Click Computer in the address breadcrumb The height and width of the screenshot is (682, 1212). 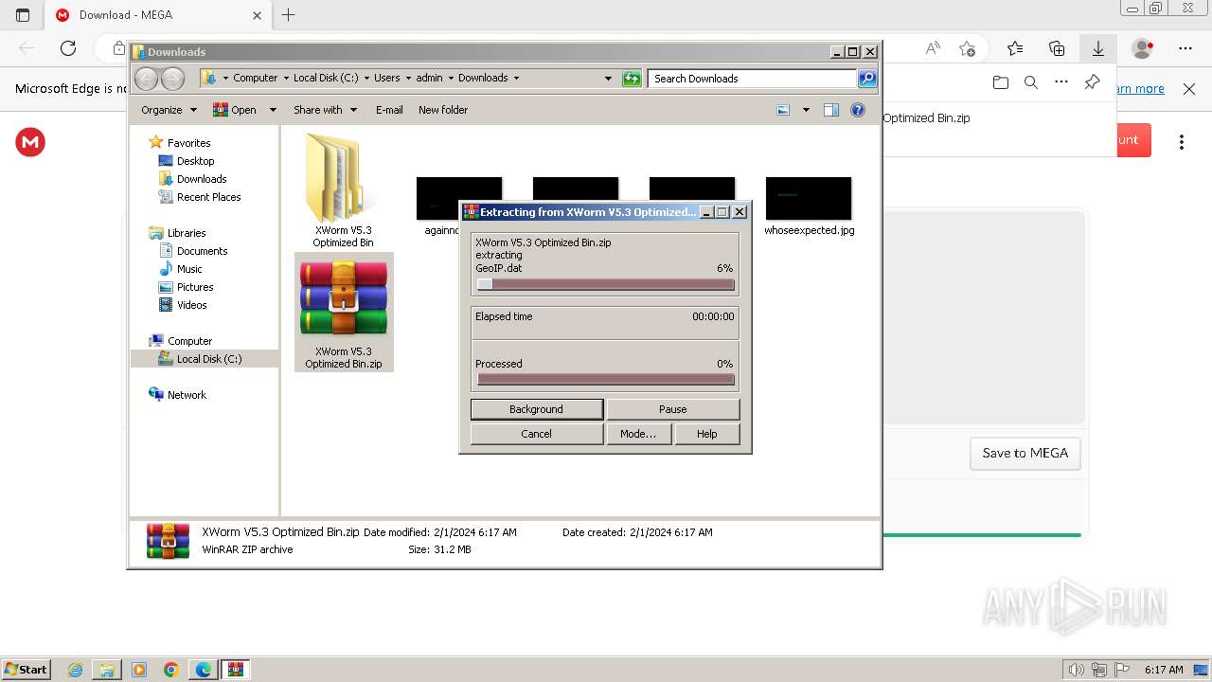tap(256, 79)
